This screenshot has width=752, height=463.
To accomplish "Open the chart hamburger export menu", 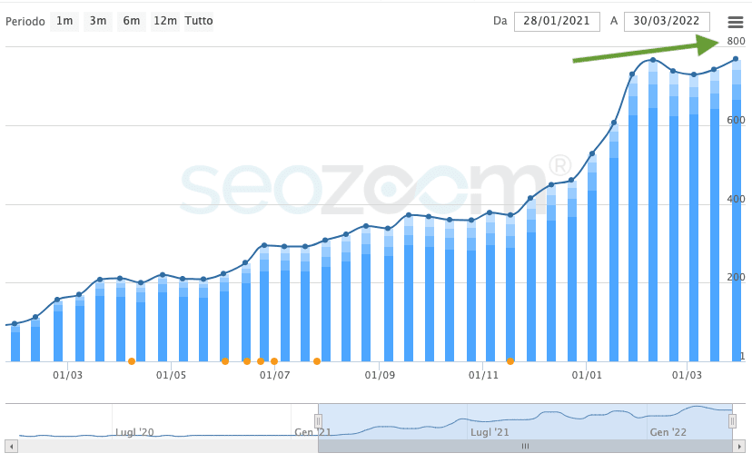I will pyautogui.click(x=735, y=21).
